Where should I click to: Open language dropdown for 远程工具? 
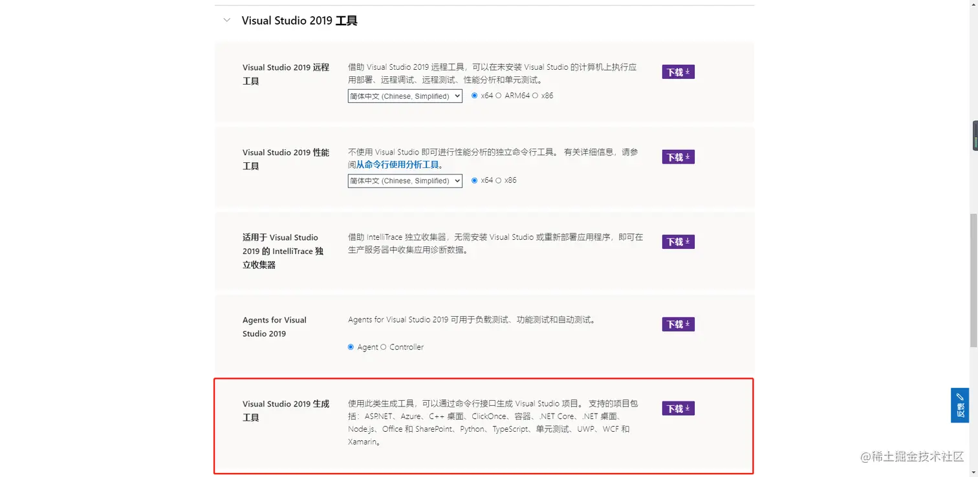click(405, 96)
